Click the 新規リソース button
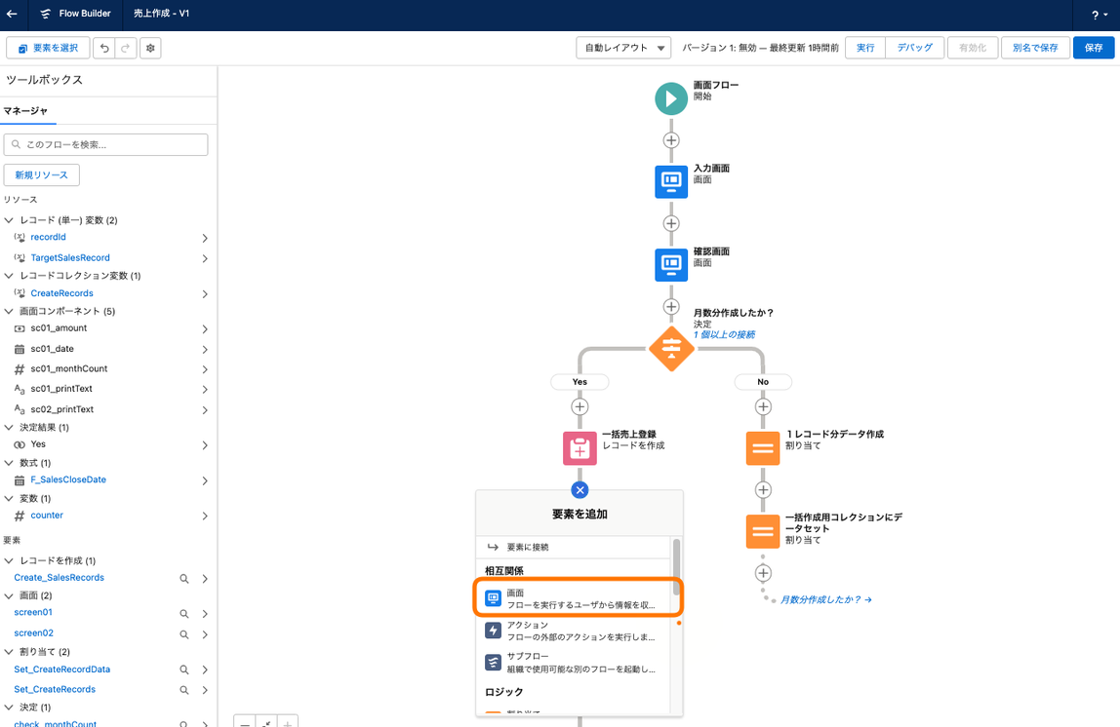This screenshot has width=1120, height=727. 41,174
